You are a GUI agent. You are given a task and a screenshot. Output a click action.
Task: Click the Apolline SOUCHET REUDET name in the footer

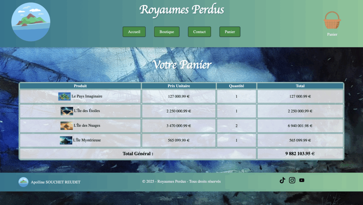(56, 182)
